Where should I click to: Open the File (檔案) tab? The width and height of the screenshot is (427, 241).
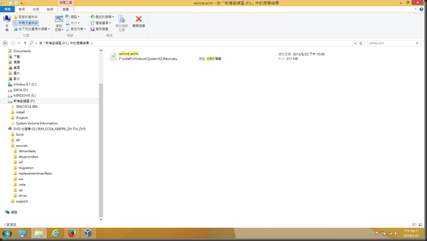click(x=7, y=9)
